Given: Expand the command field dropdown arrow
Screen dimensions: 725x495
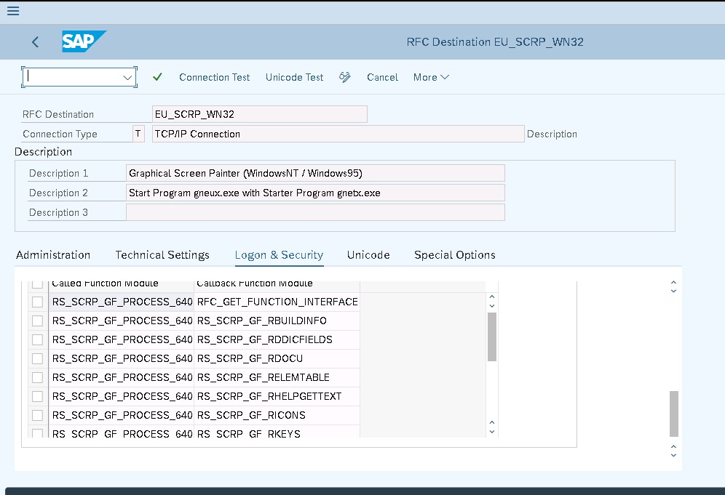Looking at the screenshot, I should point(127,78).
